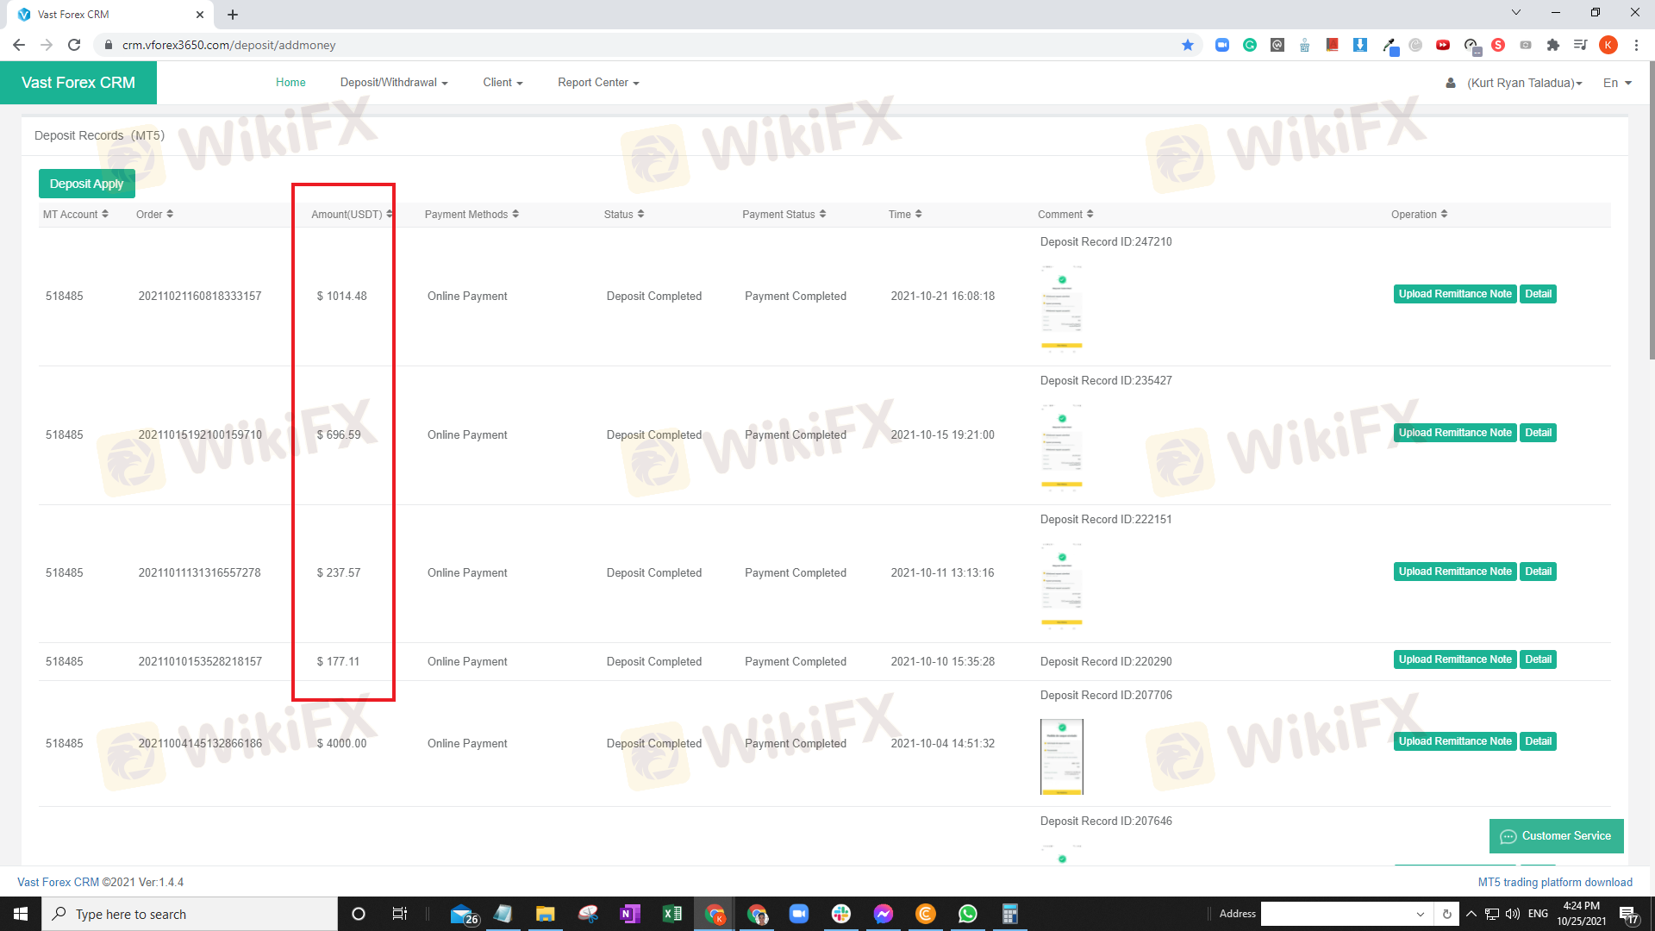Expand the En language selector
Viewport: 1655px width, 931px height.
pyautogui.click(x=1617, y=83)
